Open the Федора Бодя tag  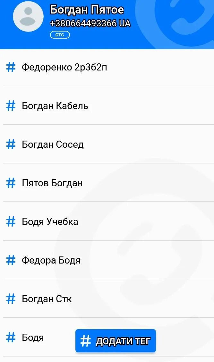click(51, 260)
